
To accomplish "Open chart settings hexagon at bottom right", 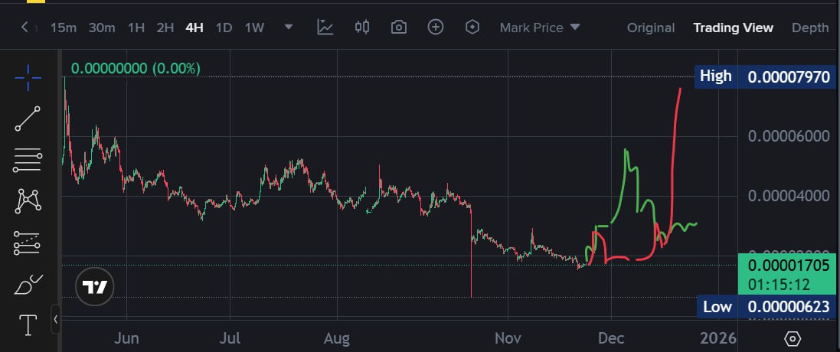I will [793, 338].
